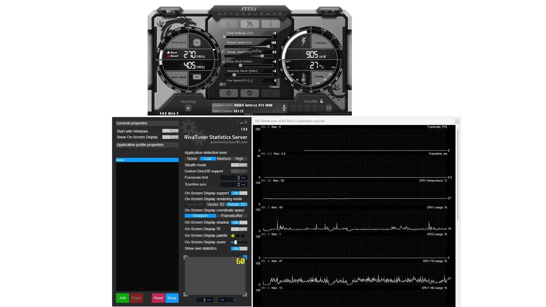Click the save profile floppy icon
Image resolution: width=546 pixels, height=307 pixels.
pos(329,108)
